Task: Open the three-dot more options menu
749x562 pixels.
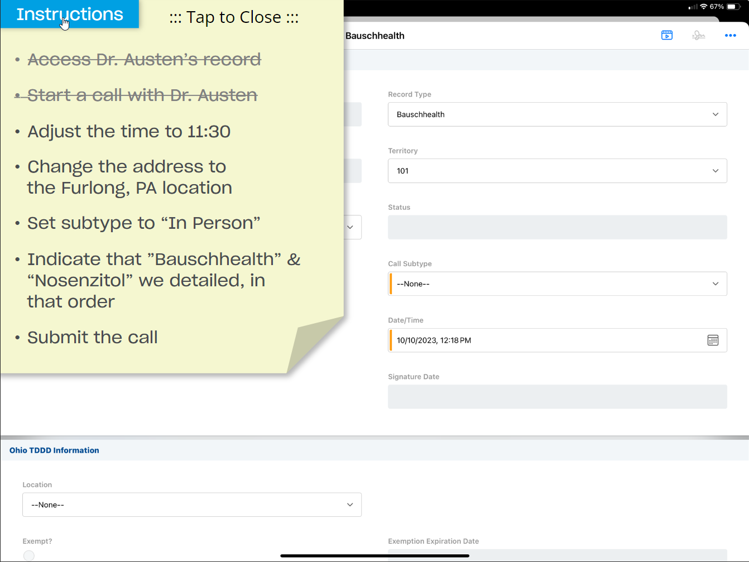Action: click(731, 35)
